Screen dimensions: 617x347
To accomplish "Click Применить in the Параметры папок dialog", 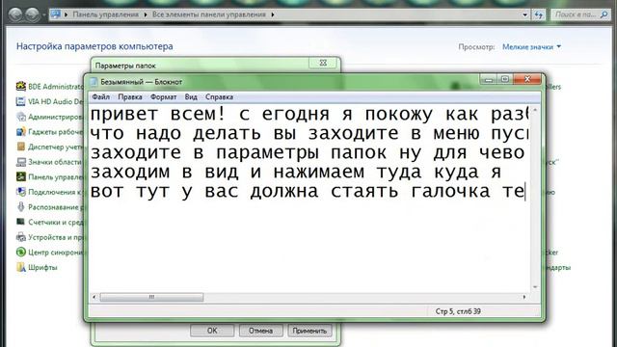I will 309,331.
